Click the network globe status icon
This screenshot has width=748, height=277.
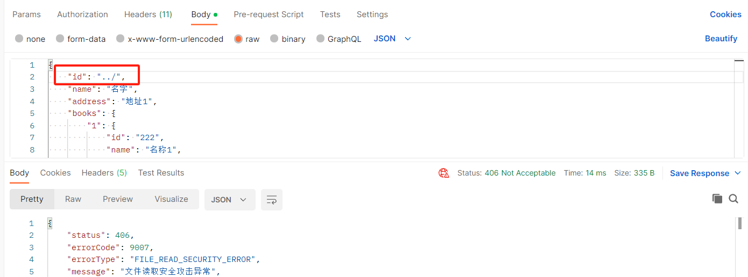[x=444, y=173]
